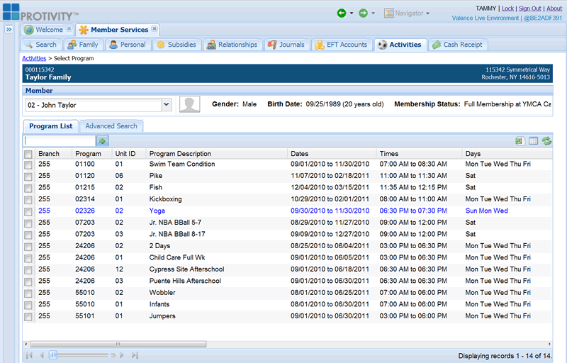Click the Sign Out link
567x363 pixels.
529,9
